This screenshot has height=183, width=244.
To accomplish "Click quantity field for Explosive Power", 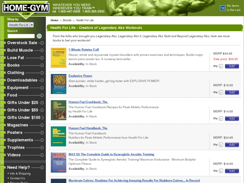I will (x=221, y=93).
